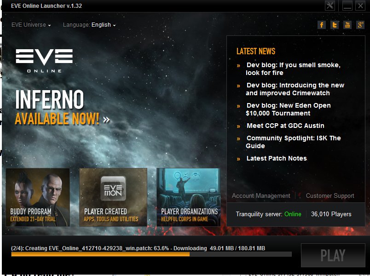Image resolution: width=370 pixels, height=276 pixels.
Task: Open Customer Support link
Action: point(330,195)
